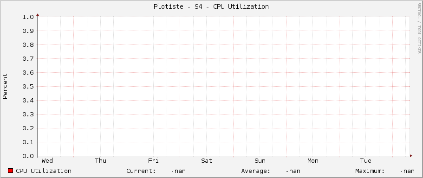Click the '0.2' y-axis value
This screenshot has width=423, height=178.
click(x=28, y=128)
